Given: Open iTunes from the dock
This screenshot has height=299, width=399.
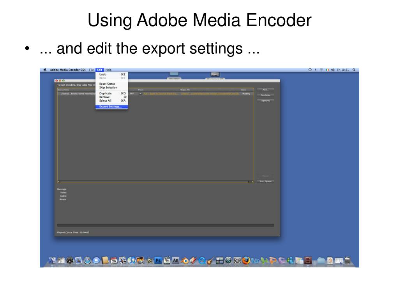Looking at the screenshot, I should (x=132, y=260).
